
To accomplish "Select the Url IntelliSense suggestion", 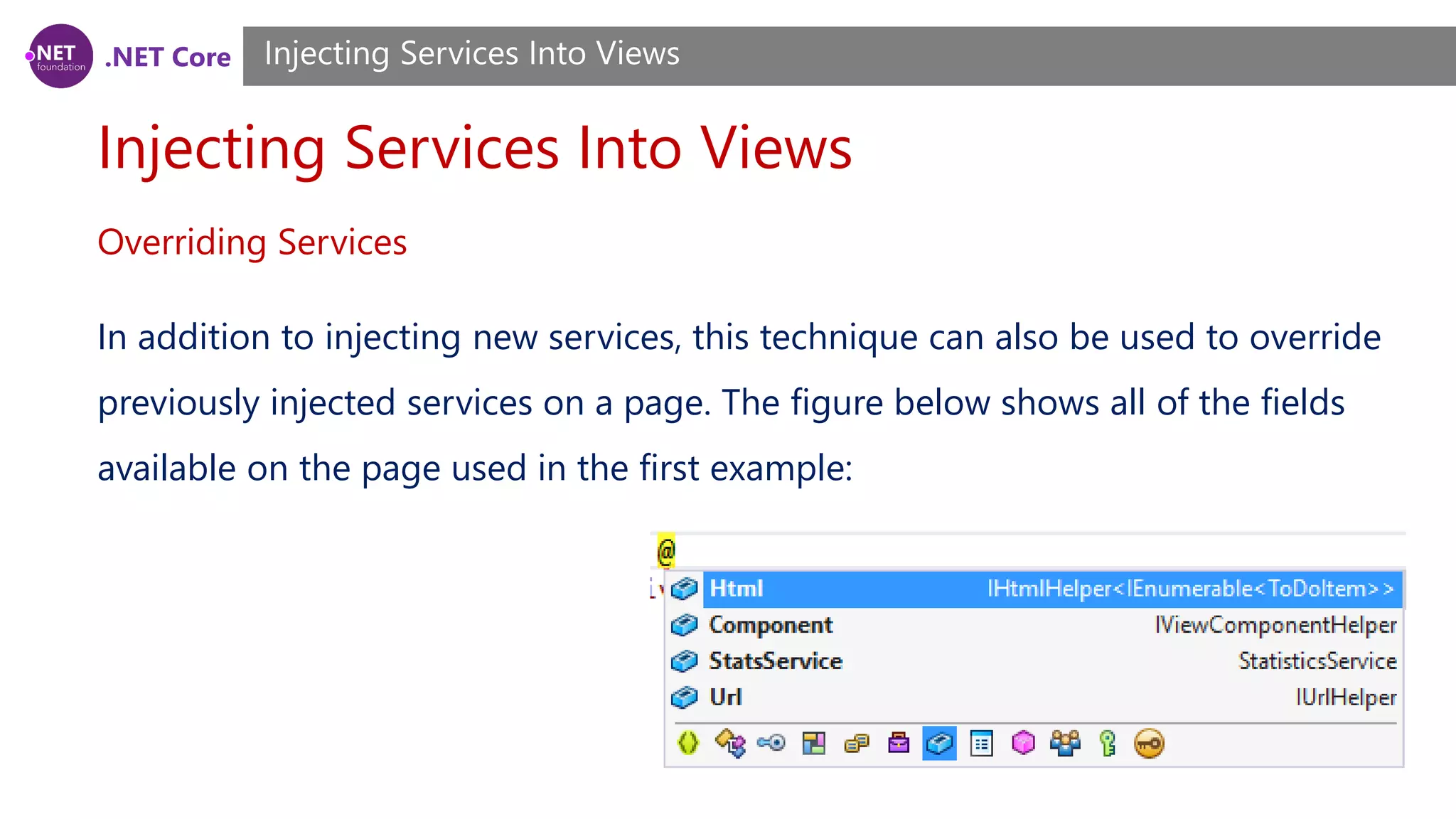I will (x=1035, y=697).
